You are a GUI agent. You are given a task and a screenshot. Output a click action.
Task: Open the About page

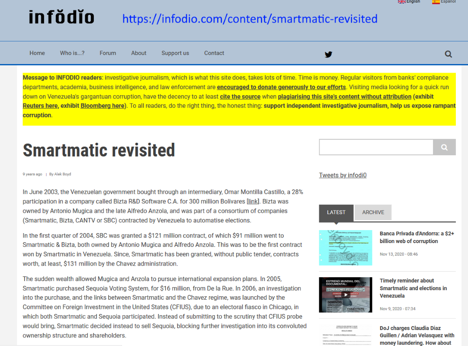[x=139, y=53]
